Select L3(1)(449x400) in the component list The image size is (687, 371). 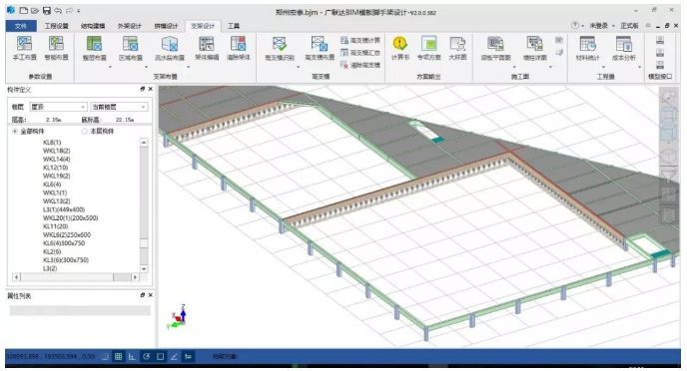pyautogui.click(x=64, y=209)
